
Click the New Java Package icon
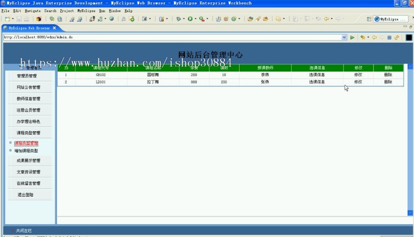[x=226, y=19]
